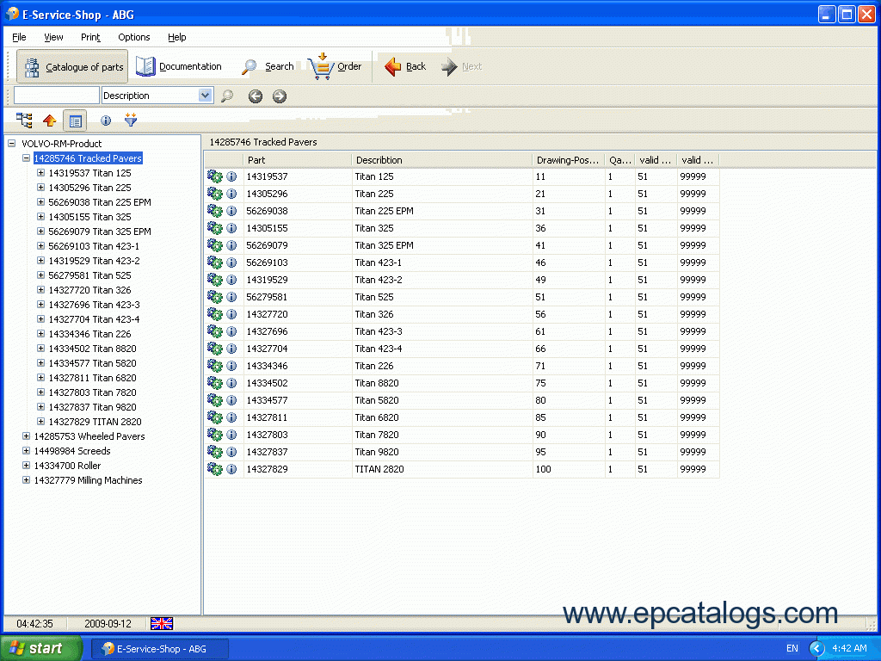
Task: Sort by the Part column header
Action: click(298, 160)
